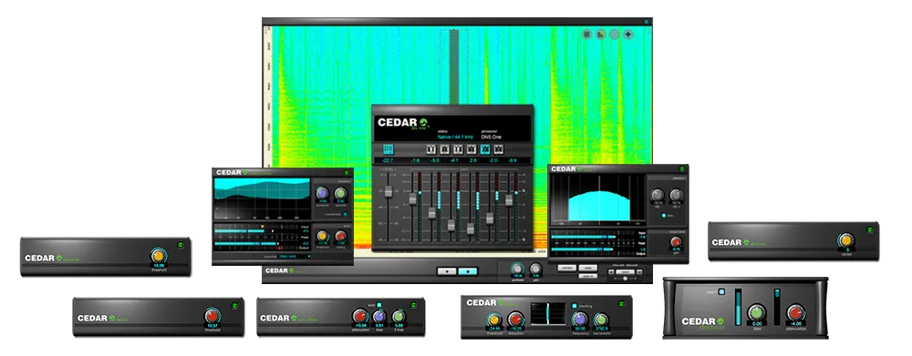Click the declick red threshold knob

[212, 316]
